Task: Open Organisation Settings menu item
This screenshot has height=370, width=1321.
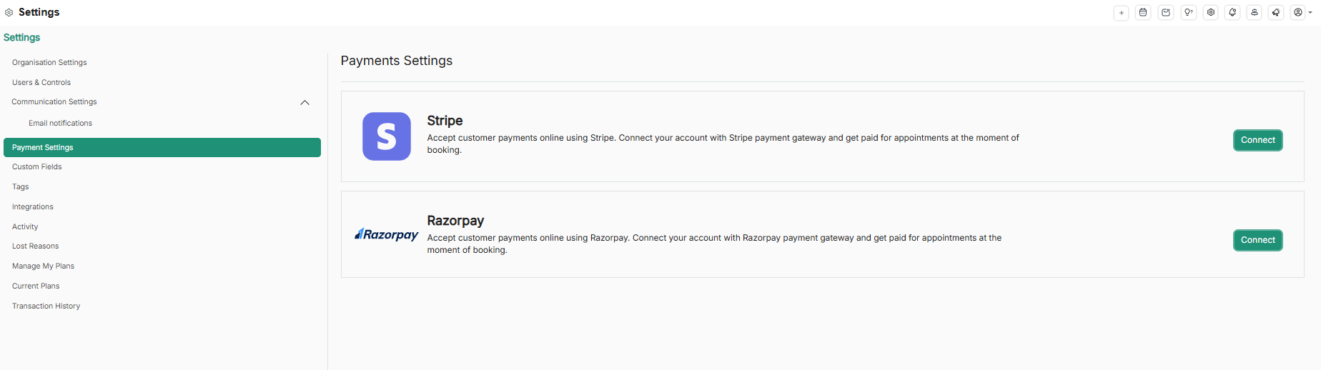Action: point(49,63)
